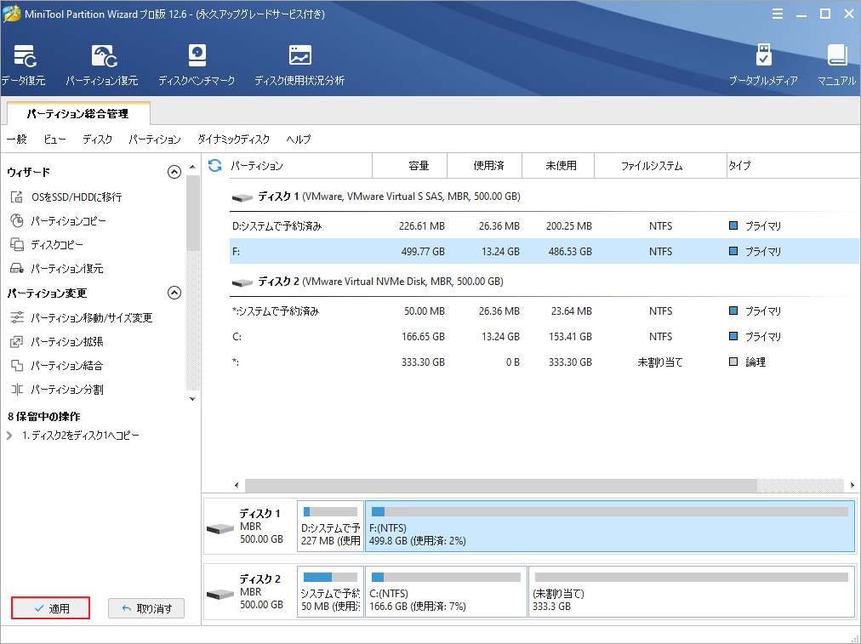This screenshot has height=644, width=861.
Task: Launch パーティション復元 from top toolbar
Action: point(102,66)
